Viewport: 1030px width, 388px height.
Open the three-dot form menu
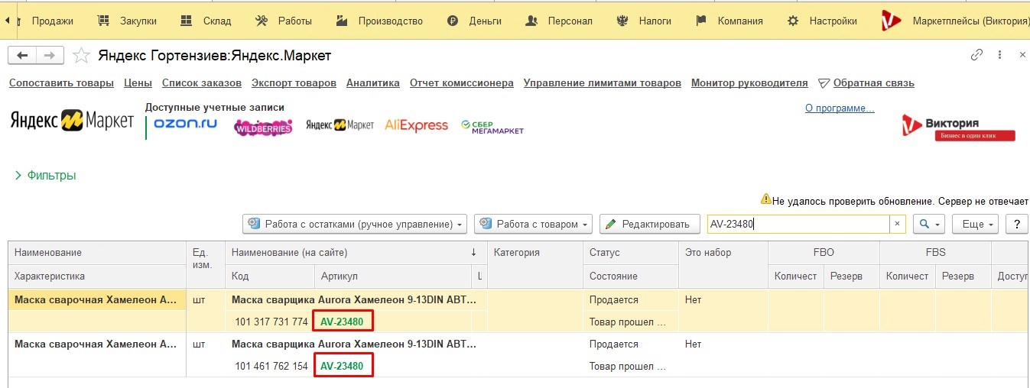999,55
